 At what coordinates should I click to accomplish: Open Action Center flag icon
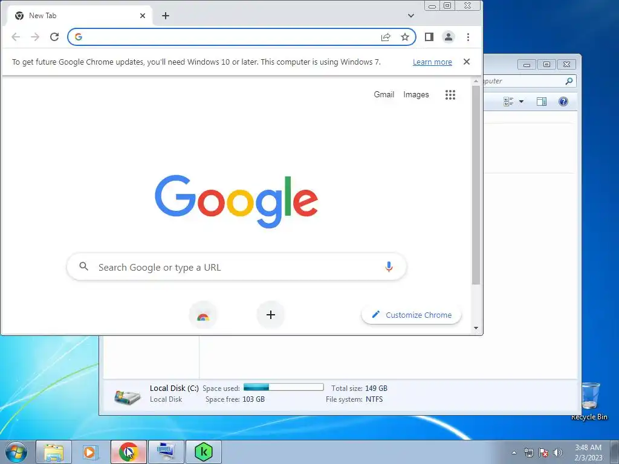tap(543, 453)
